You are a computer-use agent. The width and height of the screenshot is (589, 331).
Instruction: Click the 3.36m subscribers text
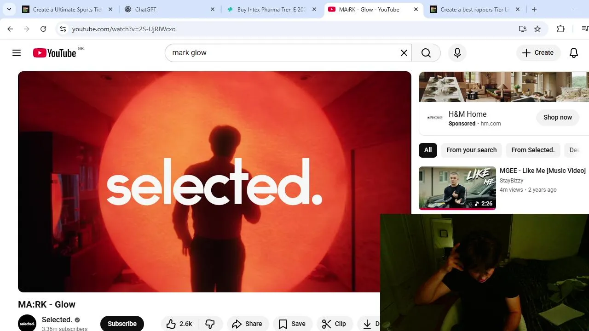pyautogui.click(x=64, y=329)
